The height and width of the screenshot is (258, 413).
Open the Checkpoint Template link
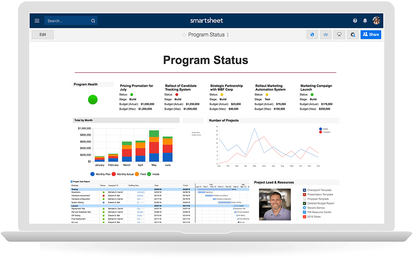pyautogui.click(x=319, y=190)
